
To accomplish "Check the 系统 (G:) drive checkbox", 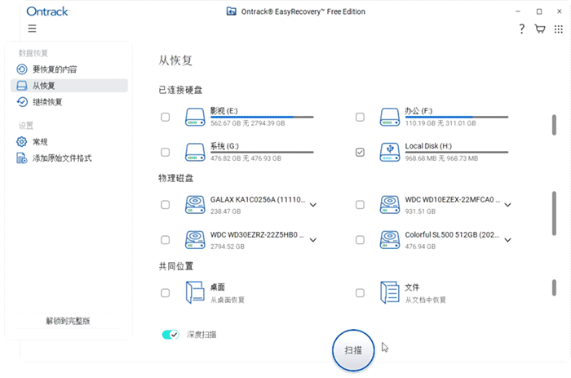I will pyautogui.click(x=166, y=152).
